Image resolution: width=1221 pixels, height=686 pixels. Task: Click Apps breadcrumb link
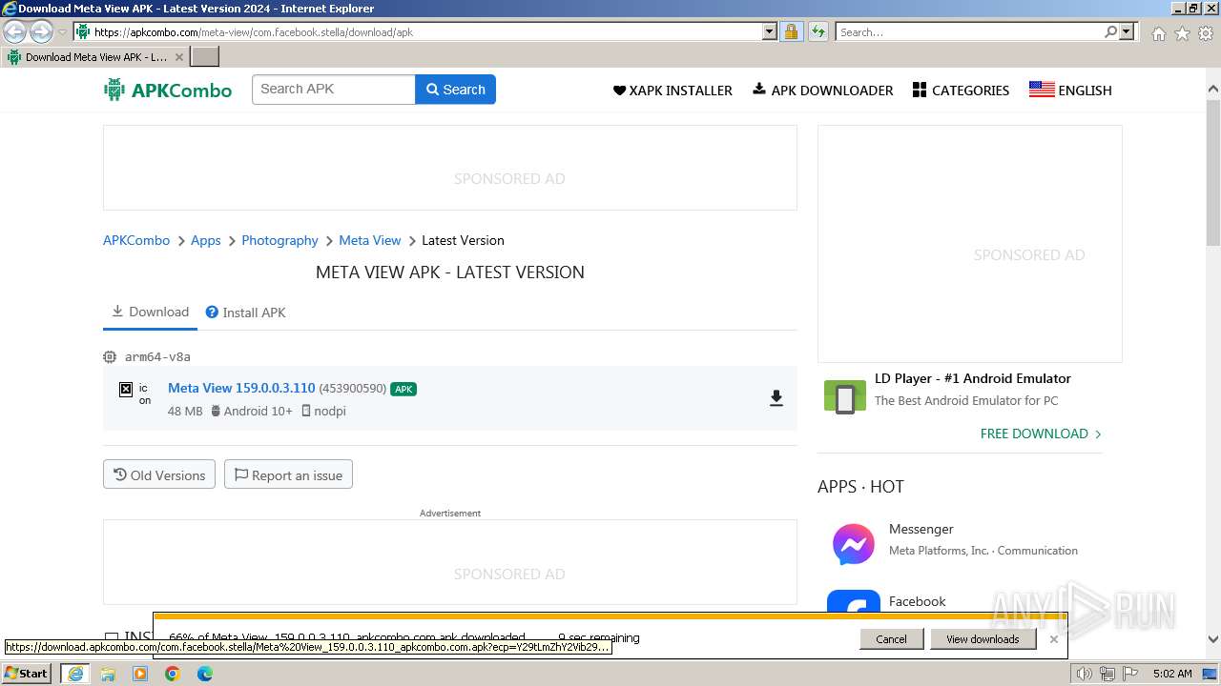205,240
